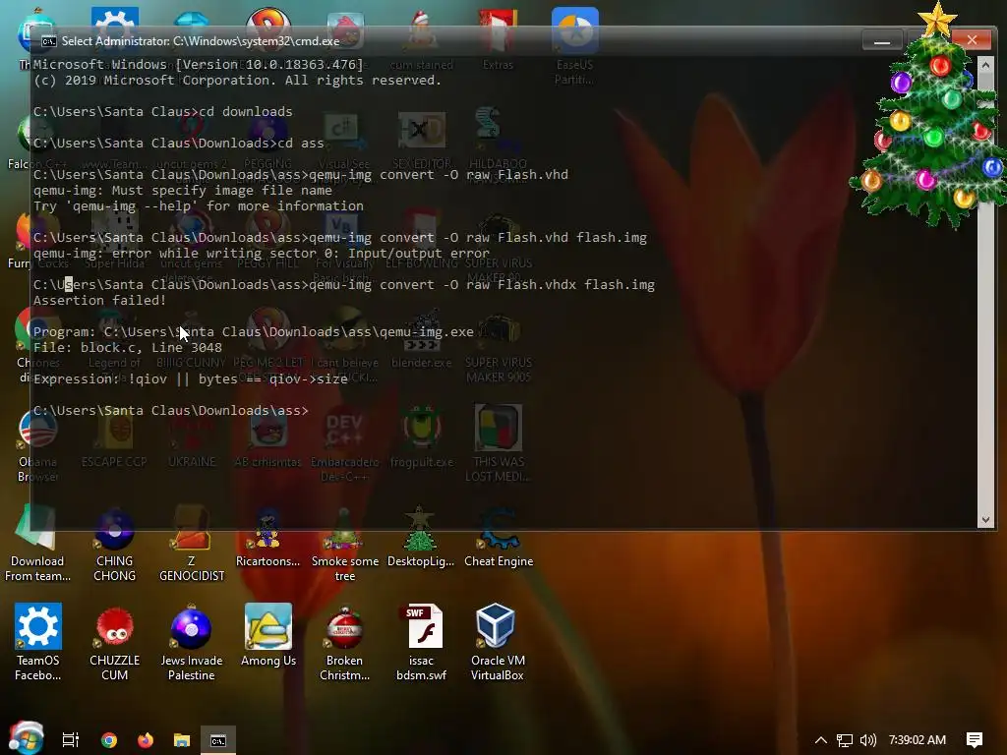Select the Broken Christm... desktop icon
The image size is (1007, 755).
(x=345, y=641)
